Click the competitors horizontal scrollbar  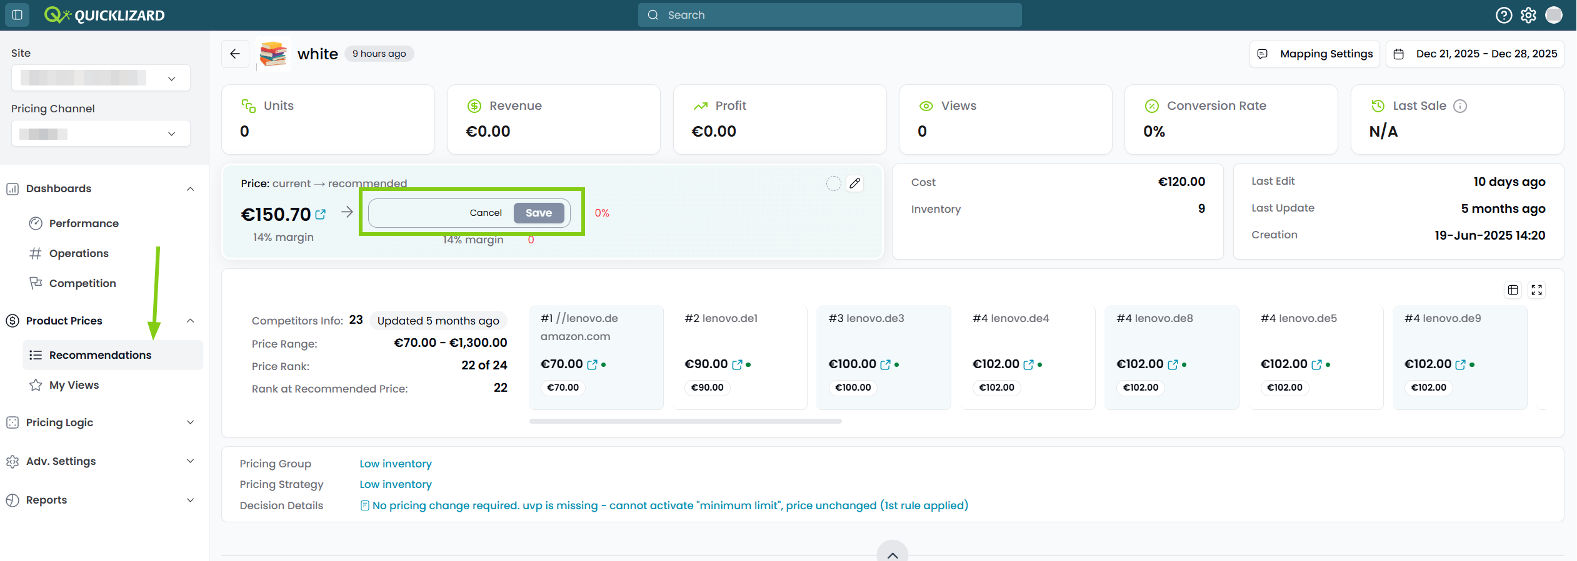coord(685,421)
